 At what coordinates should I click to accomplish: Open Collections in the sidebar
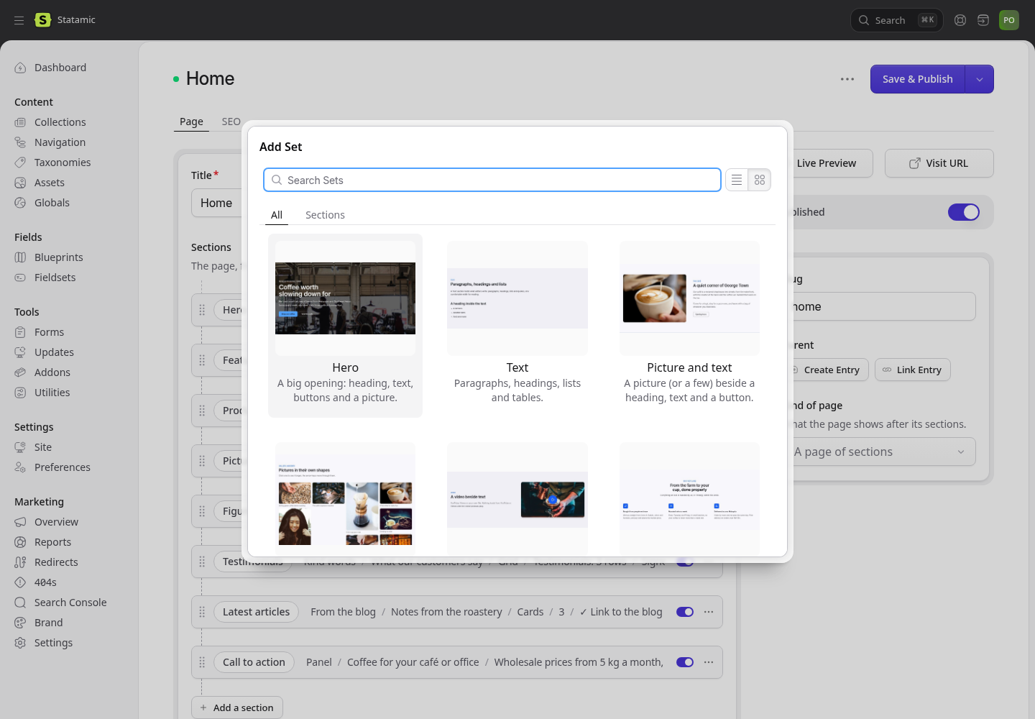pyautogui.click(x=60, y=122)
